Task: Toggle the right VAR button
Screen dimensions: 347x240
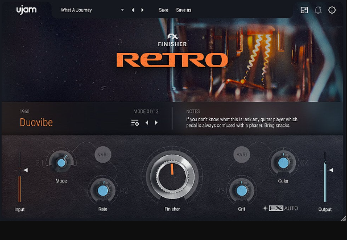Action: tap(243, 154)
